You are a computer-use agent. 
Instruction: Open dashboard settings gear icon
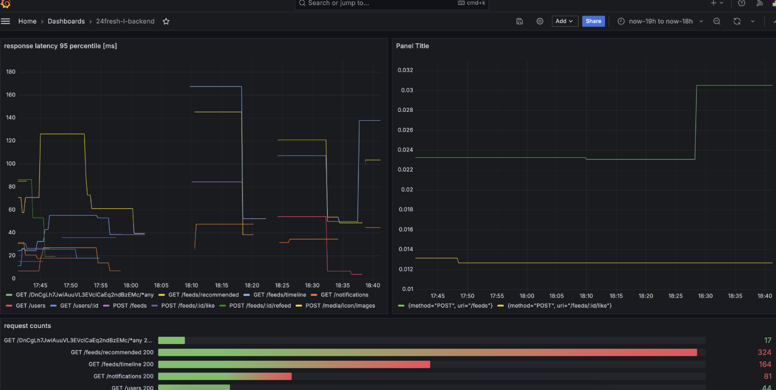point(540,21)
